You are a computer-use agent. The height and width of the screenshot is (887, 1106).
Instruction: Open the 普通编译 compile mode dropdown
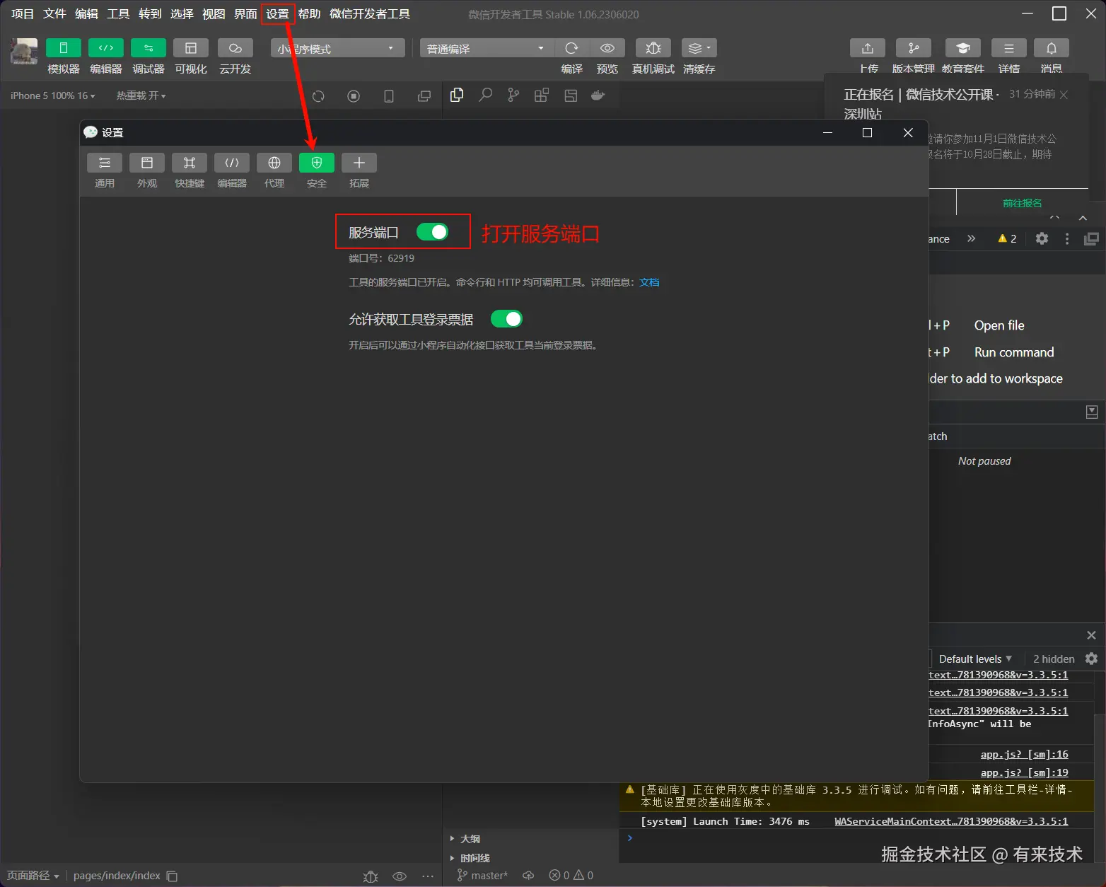[x=487, y=48]
